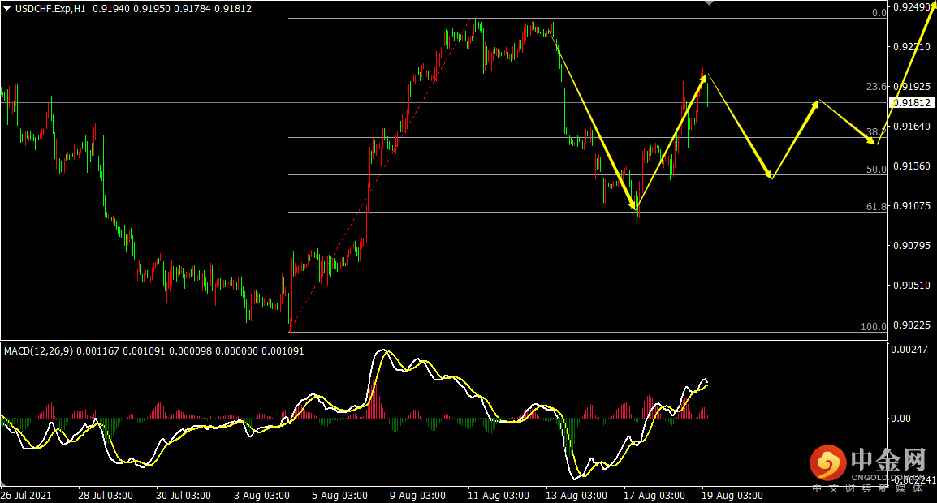The width and height of the screenshot is (937, 503).
Task: Open the chart menu triangle beside USDCHF.Exp,H1
Action: (7, 9)
